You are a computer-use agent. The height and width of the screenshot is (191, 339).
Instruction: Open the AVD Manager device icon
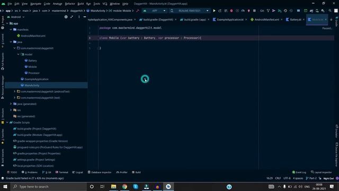pos(317,11)
